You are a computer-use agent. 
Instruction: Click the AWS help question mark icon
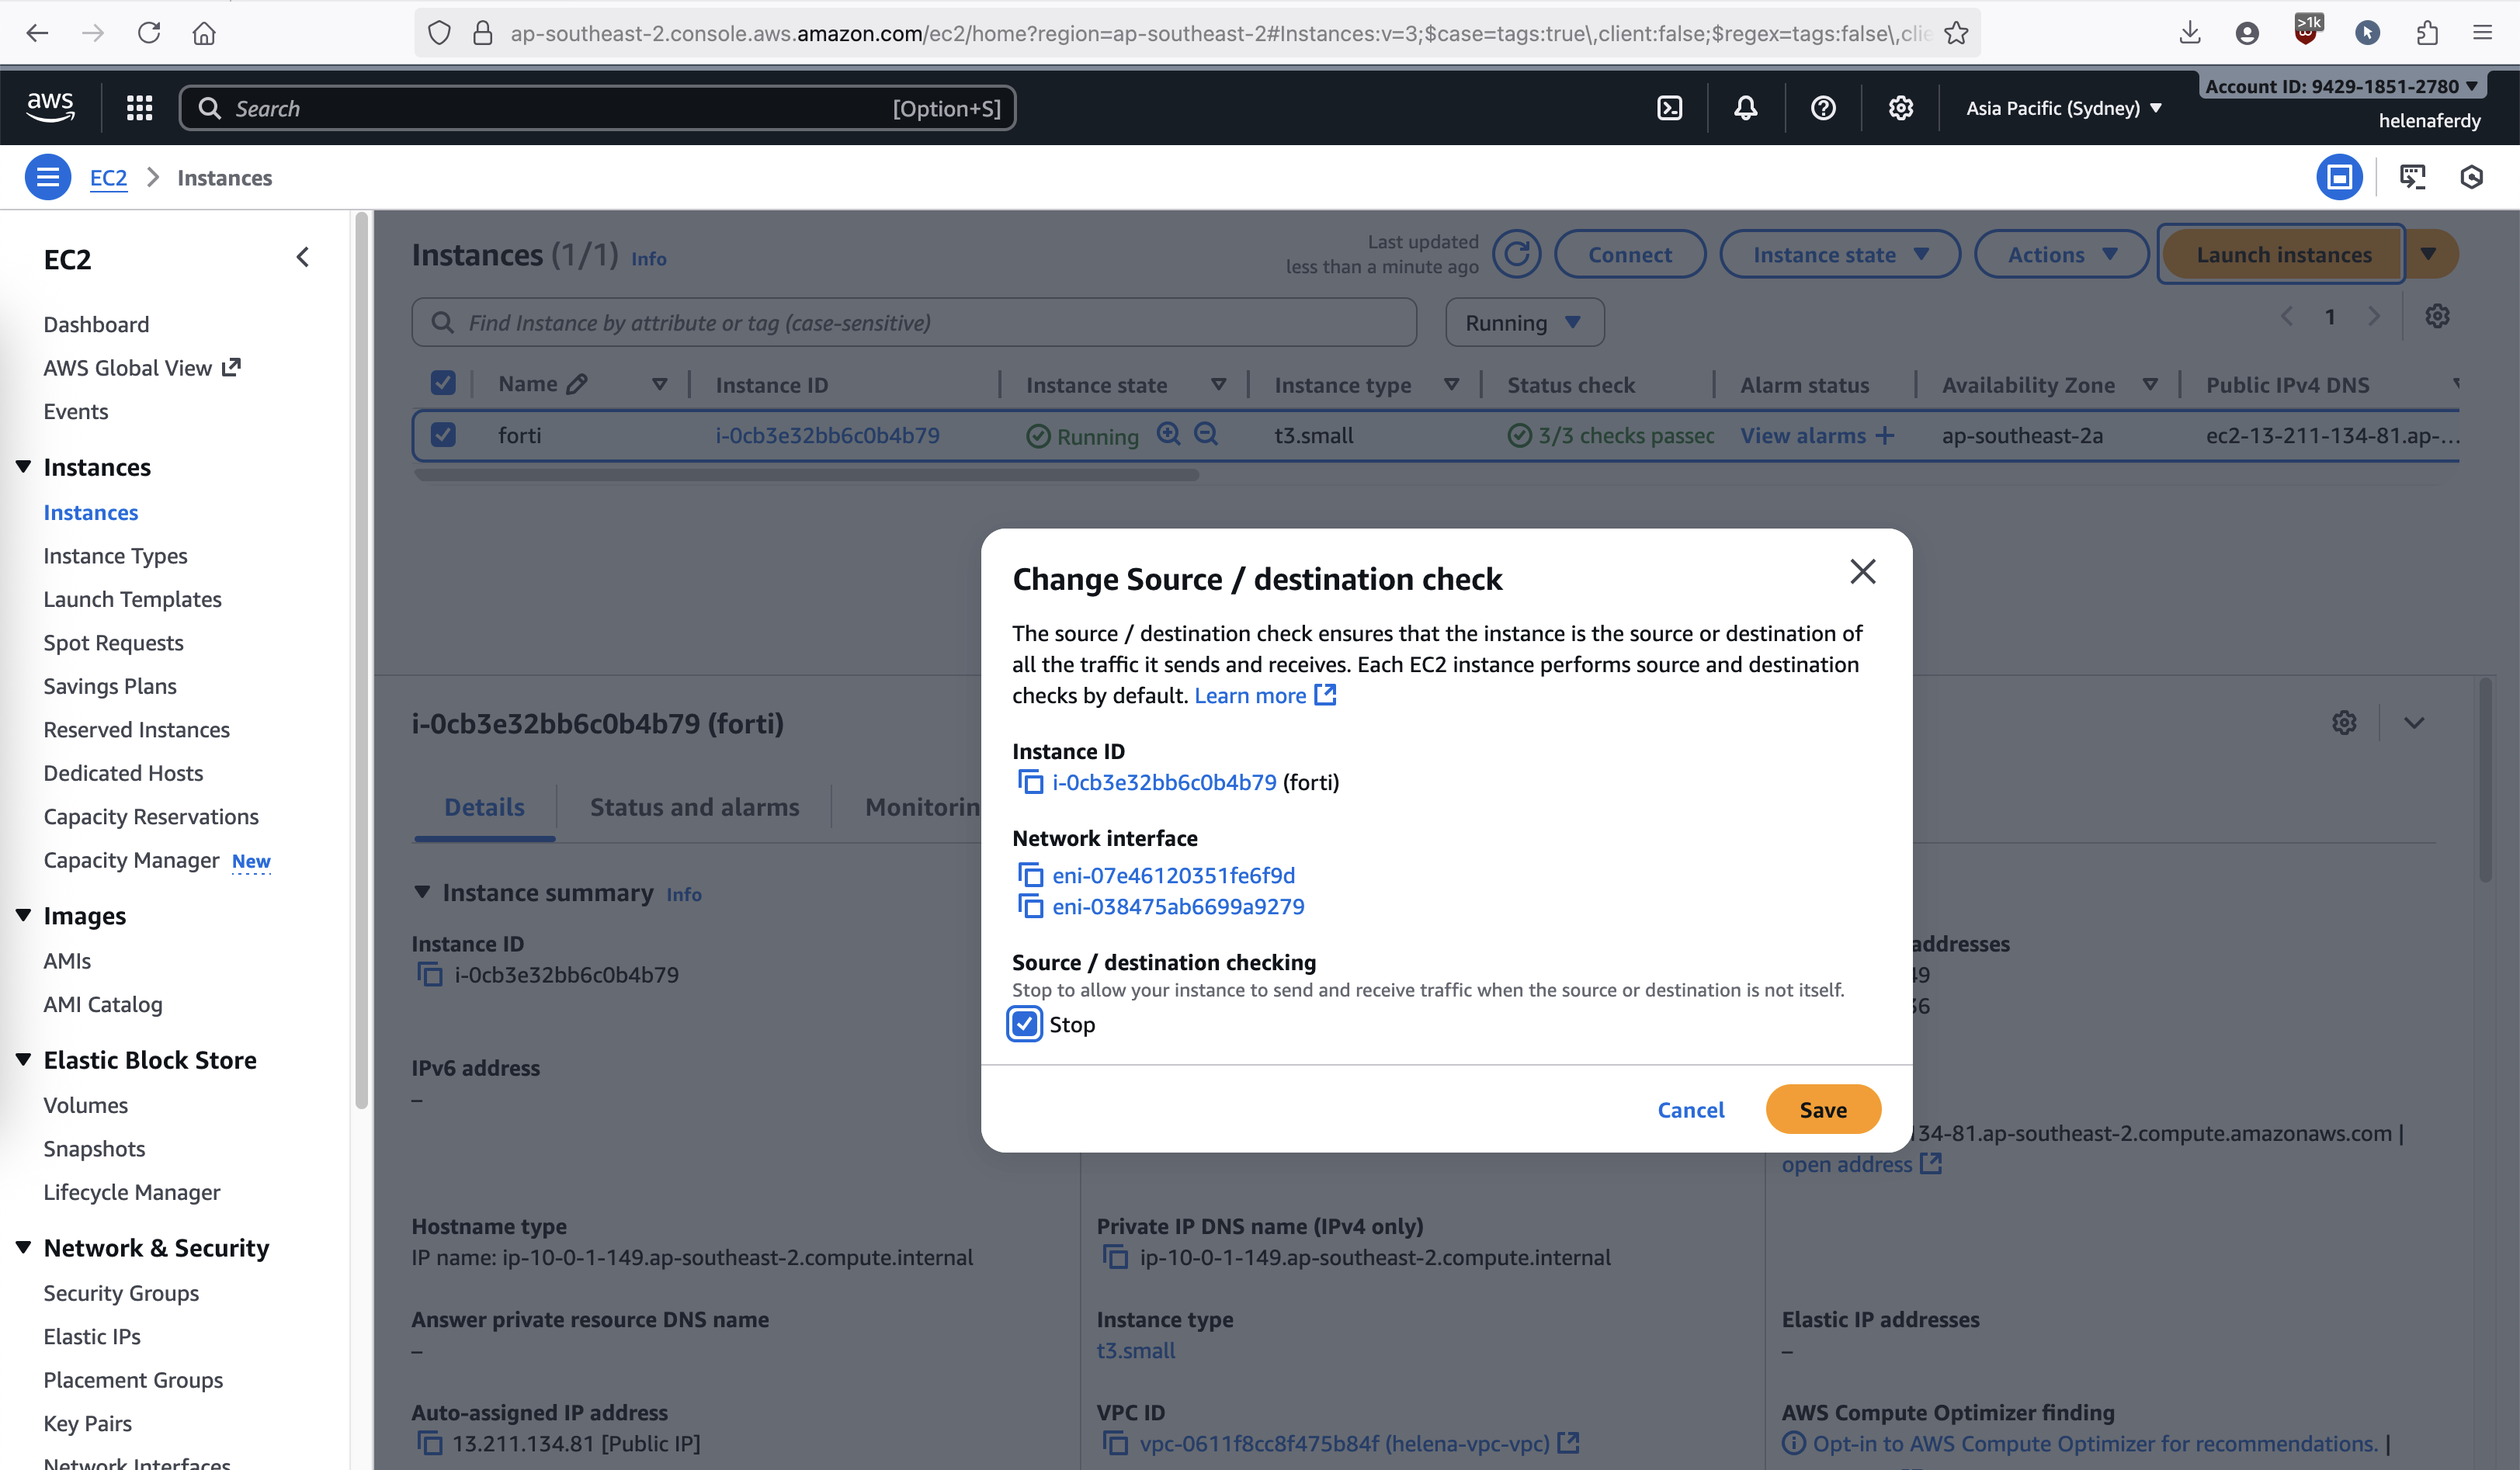[x=1823, y=108]
